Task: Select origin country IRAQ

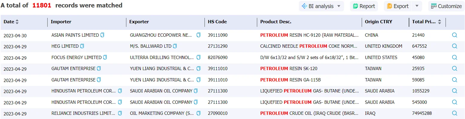Action: pos(370,113)
